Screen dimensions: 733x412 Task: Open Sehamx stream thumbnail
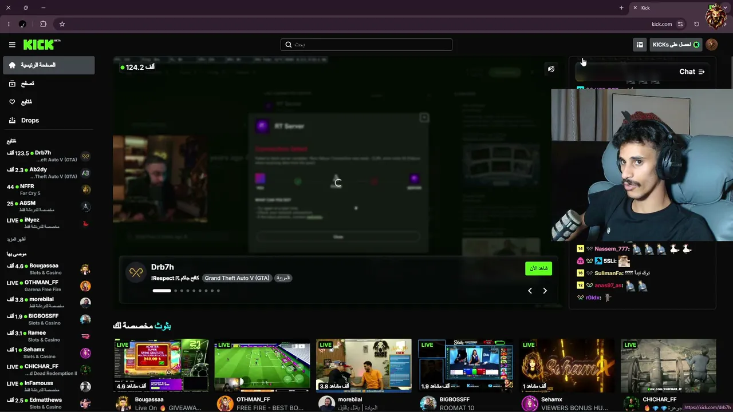[x=567, y=365]
